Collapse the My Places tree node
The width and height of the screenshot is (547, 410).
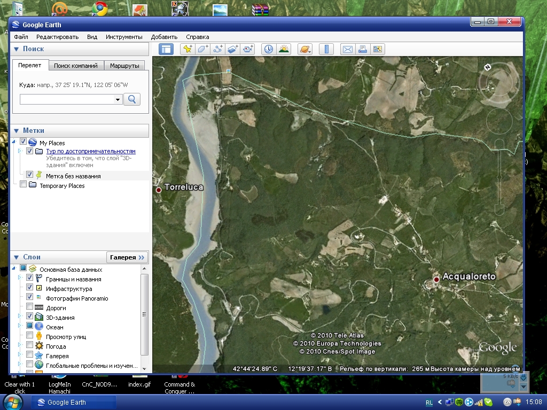pos(14,141)
